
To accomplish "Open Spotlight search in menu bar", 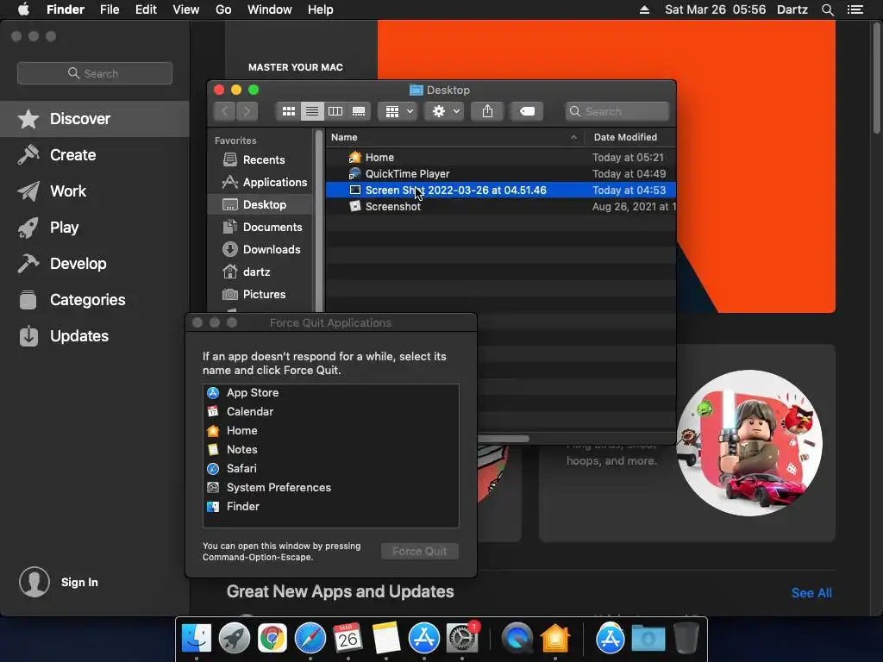I will tap(827, 9).
